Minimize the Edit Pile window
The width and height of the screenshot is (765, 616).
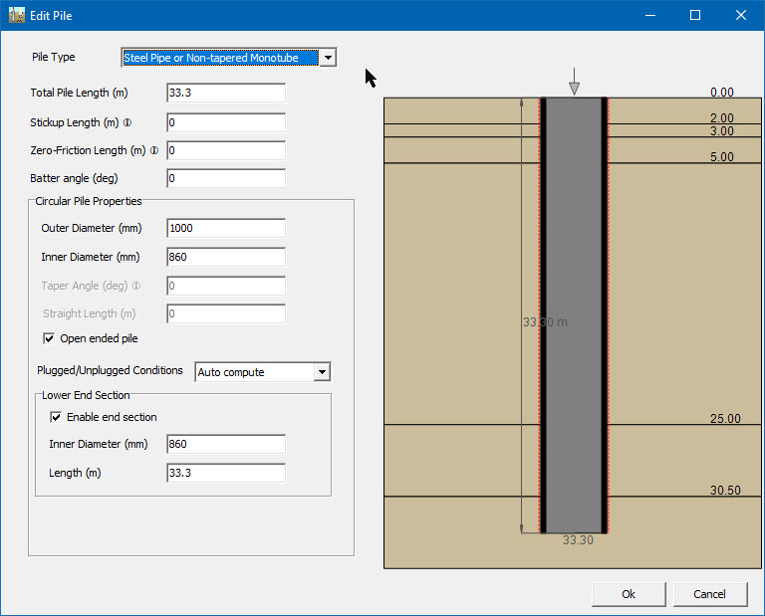click(650, 15)
